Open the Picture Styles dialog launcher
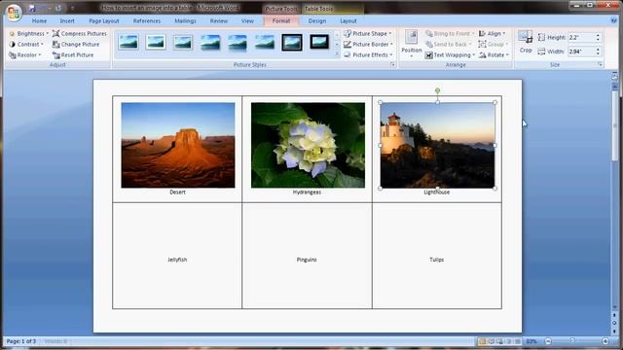Viewport: 623px width, 350px height. click(x=392, y=64)
